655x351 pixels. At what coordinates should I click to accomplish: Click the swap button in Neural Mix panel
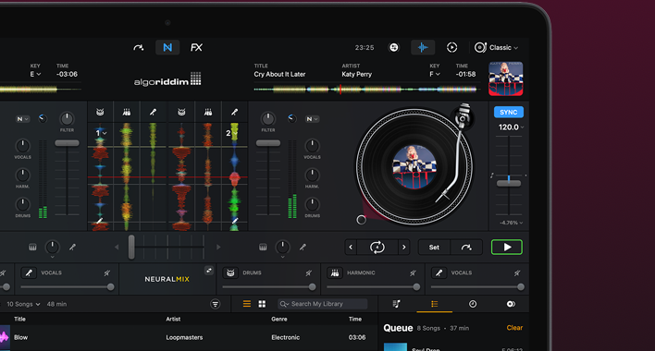pyautogui.click(x=209, y=271)
